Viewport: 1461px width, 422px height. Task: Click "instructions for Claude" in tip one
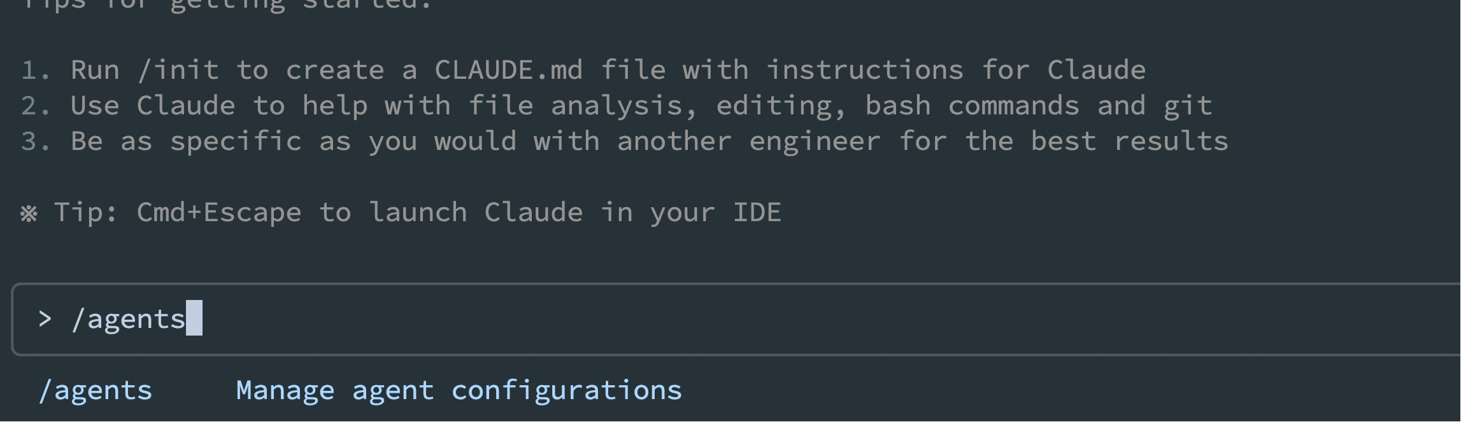coord(955,70)
